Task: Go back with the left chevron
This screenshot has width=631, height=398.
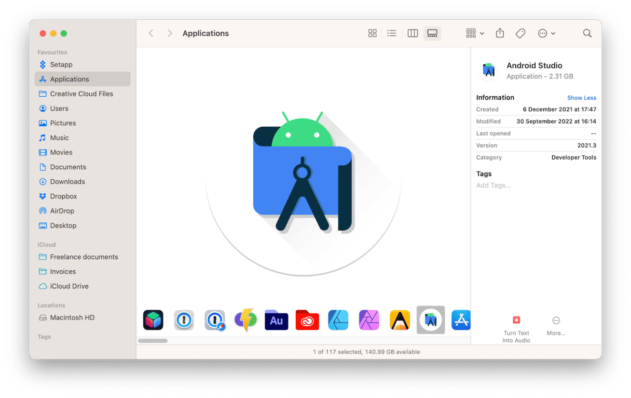Action: pyautogui.click(x=151, y=33)
